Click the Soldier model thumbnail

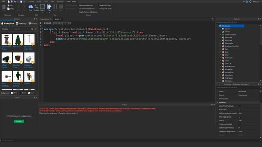coord(29,76)
